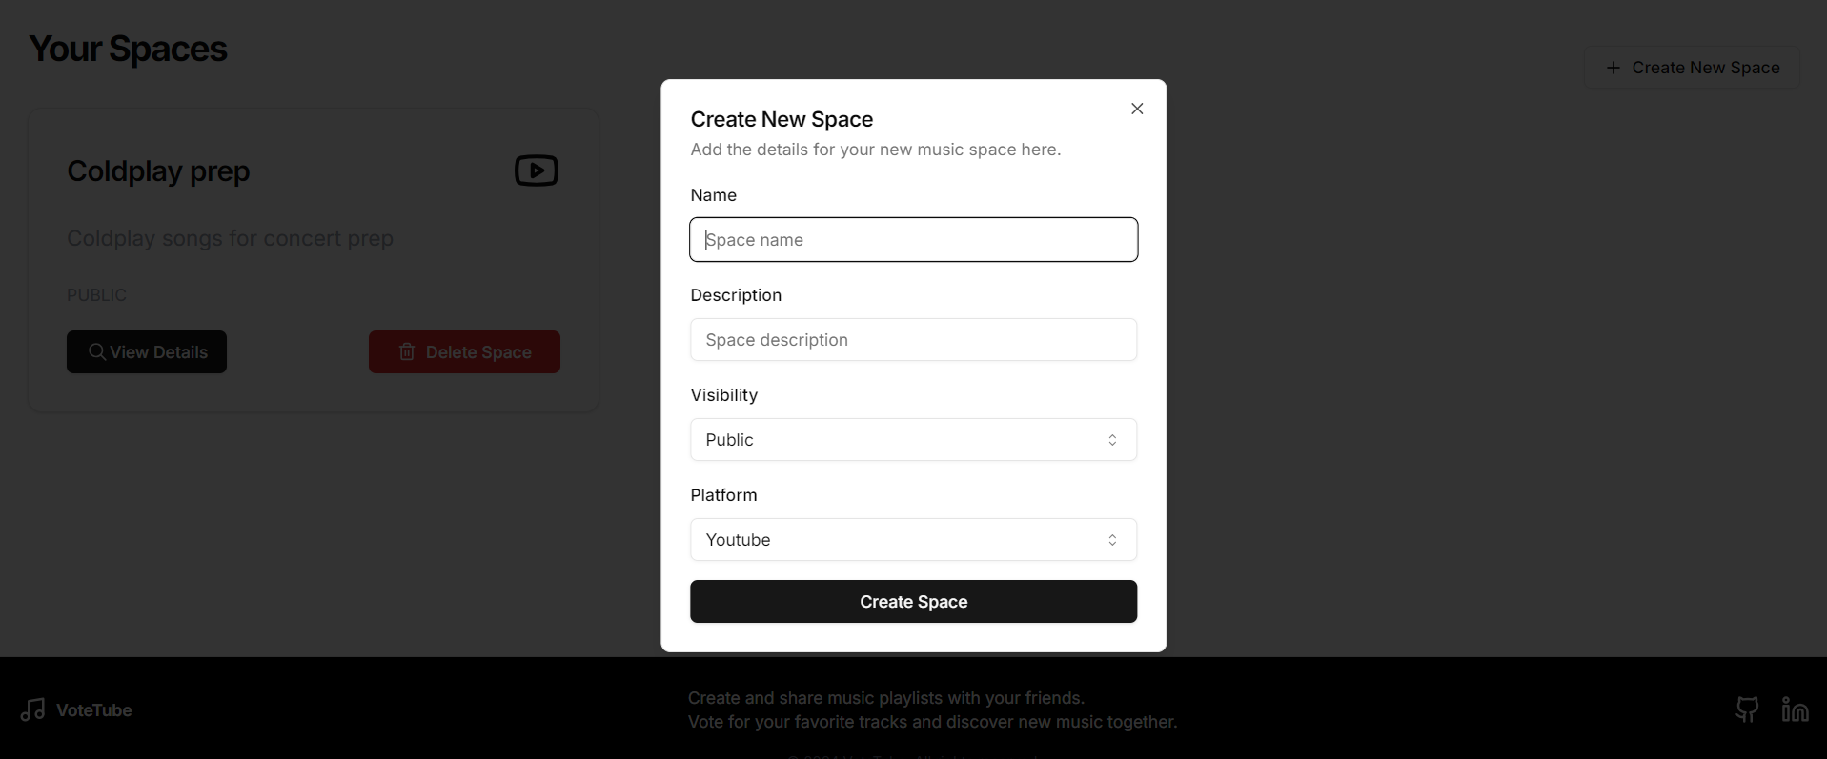The image size is (1827, 759).
Task: Click the VoteTube brand text in footer
Action: click(x=94, y=710)
